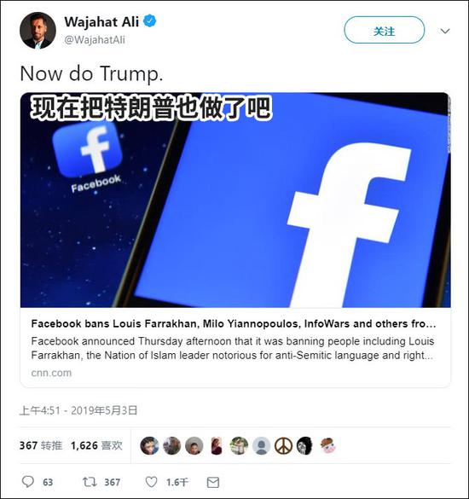Viewport: 469px width, 499px height.
Task: Like the tweet with heart icon
Action: (151, 482)
